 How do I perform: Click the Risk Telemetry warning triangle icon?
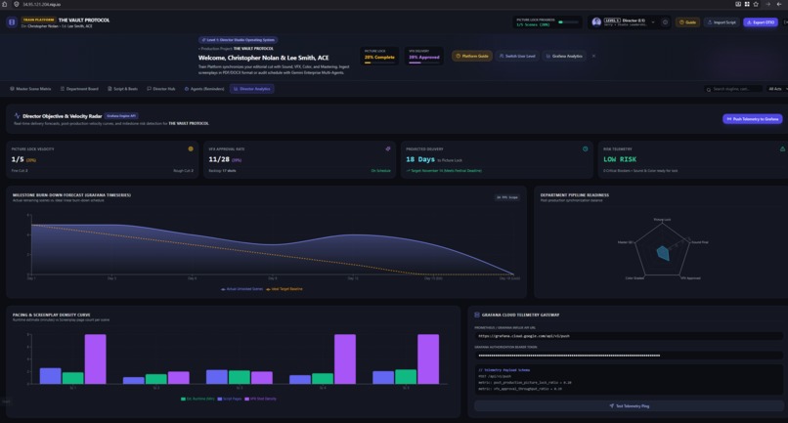tap(782, 148)
